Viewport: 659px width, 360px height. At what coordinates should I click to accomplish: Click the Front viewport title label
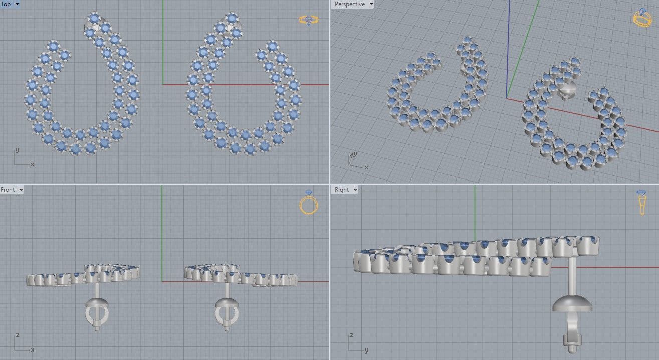click(8, 190)
